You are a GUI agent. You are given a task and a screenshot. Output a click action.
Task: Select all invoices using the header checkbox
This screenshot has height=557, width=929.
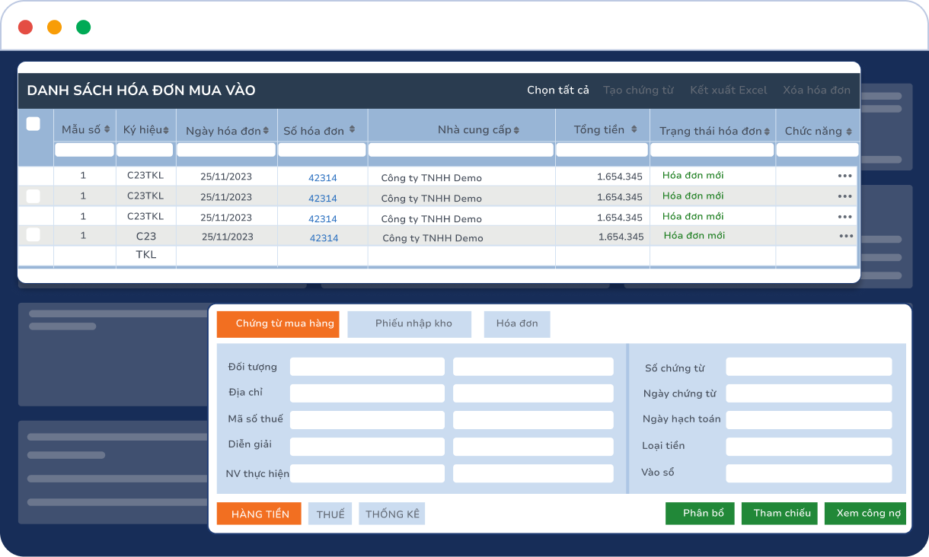35,123
